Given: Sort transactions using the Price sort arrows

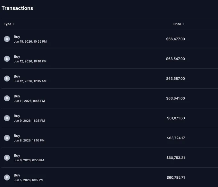Looking at the screenshot, I should pos(183,24).
